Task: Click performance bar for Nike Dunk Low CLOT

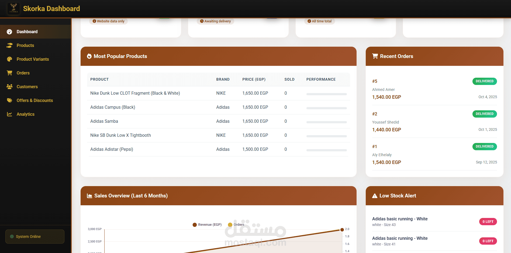Action: coord(326,94)
